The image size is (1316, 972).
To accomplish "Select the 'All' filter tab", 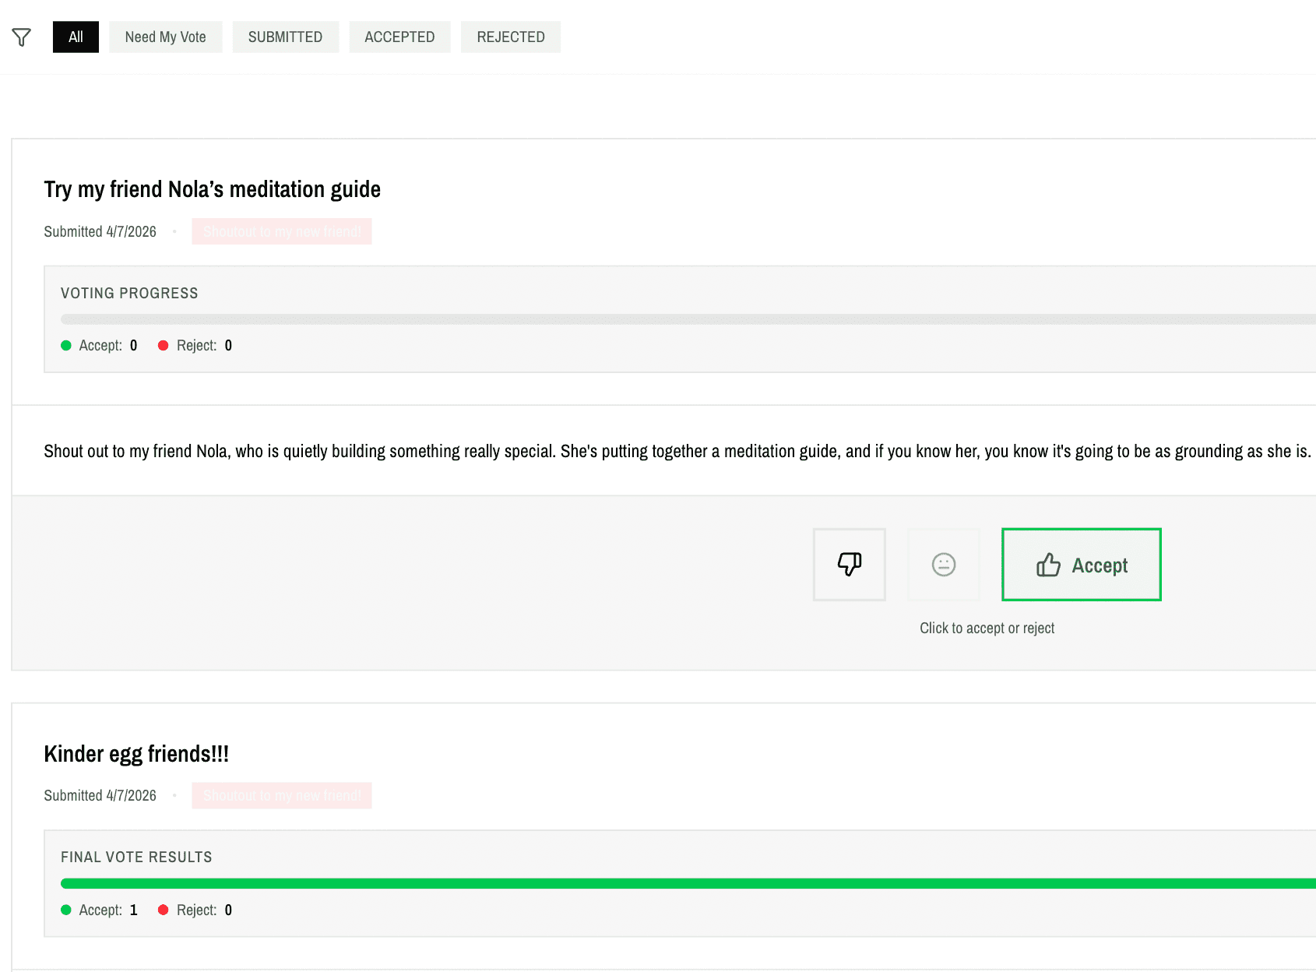I will pos(76,37).
